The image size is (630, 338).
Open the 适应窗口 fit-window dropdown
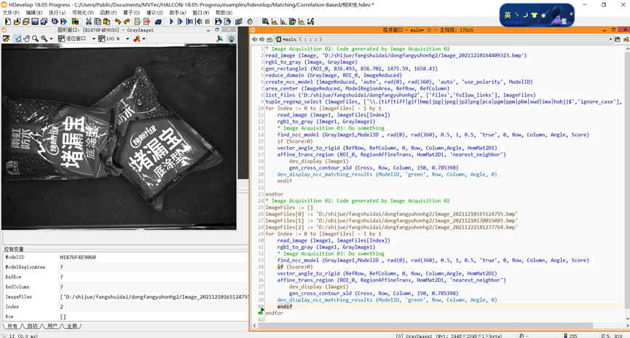(x=93, y=39)
